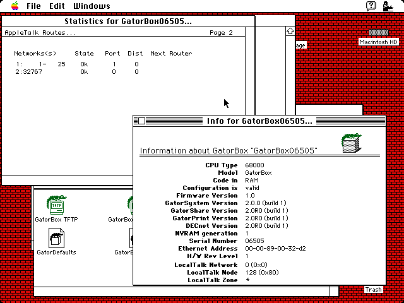Screen dimensions: 404x303
Task: Open the Application menu icon
Action: (x=388, y=6)
